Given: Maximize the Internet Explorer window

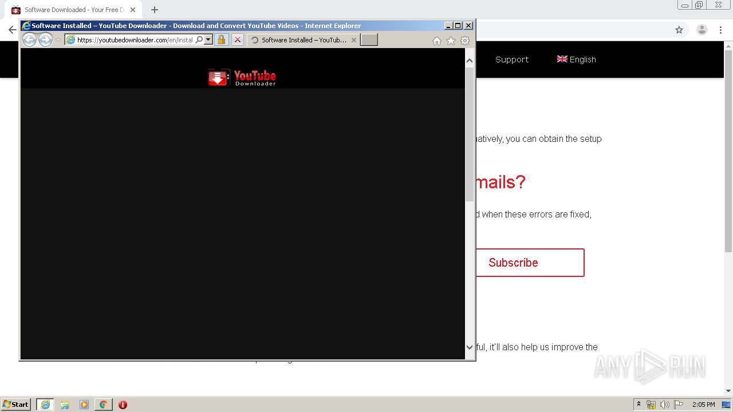Looking at the screenshot, I should click(458, 26).
